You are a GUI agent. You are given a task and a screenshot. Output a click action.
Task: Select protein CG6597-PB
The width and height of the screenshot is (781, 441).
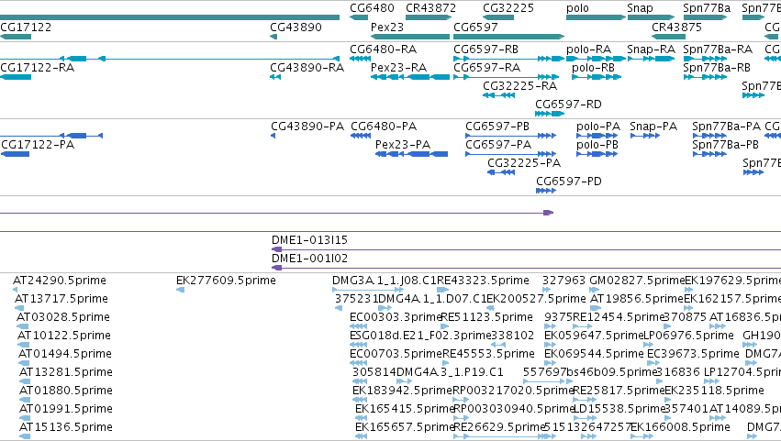(497, 127)
